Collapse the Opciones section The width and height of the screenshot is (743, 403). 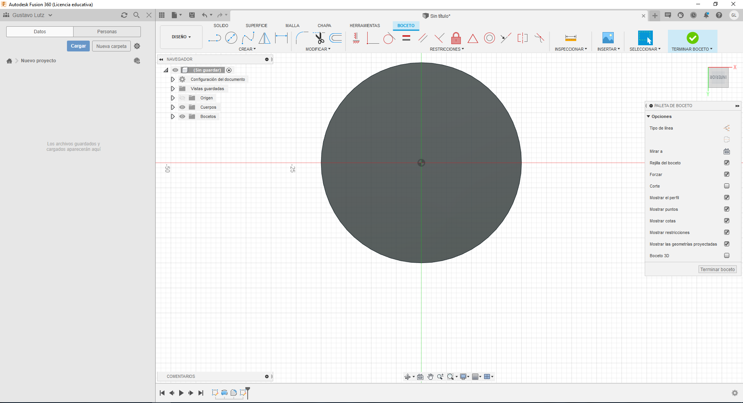(x=649, y=116)
